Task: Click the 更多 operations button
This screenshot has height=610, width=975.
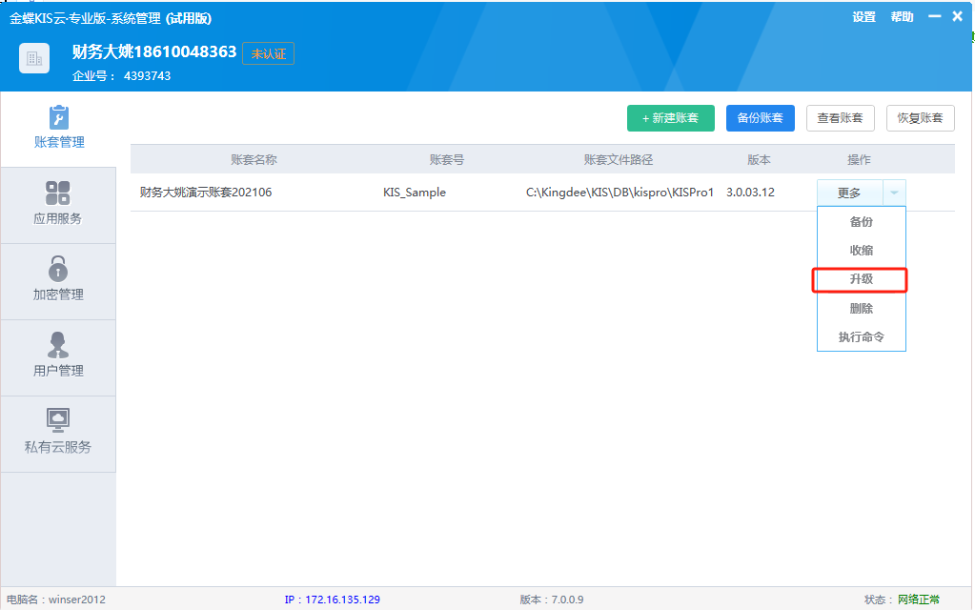Action: coord(849,193)
